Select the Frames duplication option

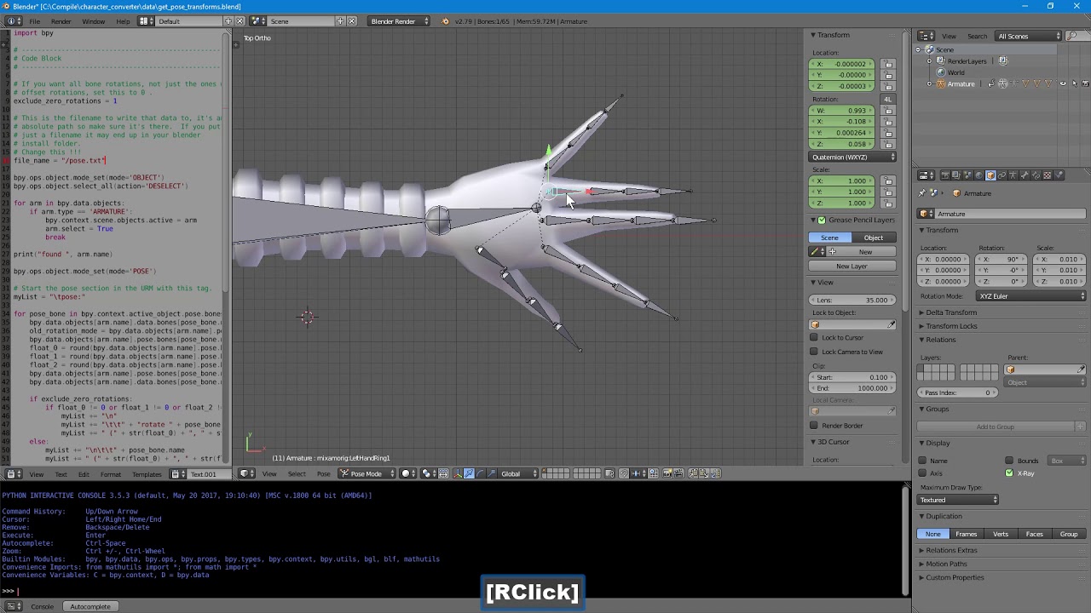click(967, 534)
